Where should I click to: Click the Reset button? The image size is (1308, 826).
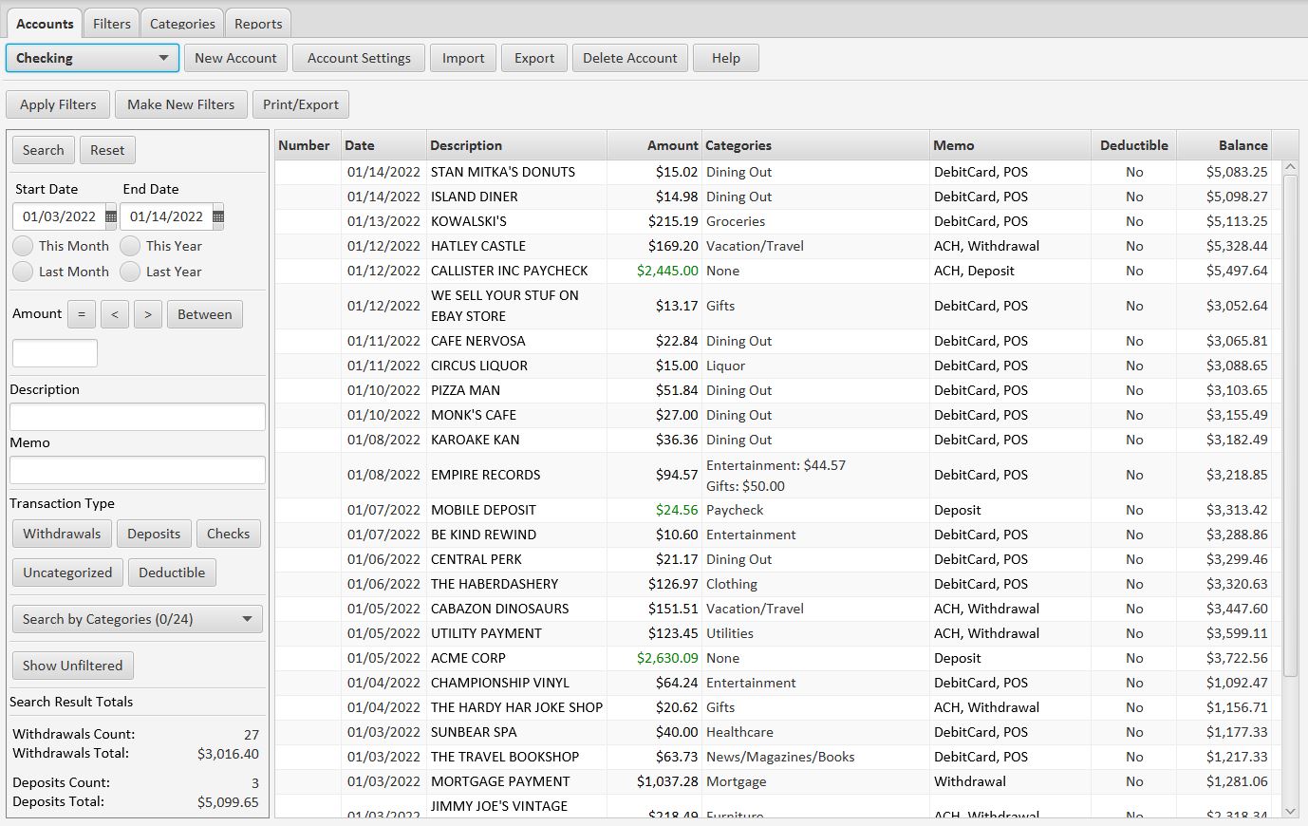(x=107, y=150)
